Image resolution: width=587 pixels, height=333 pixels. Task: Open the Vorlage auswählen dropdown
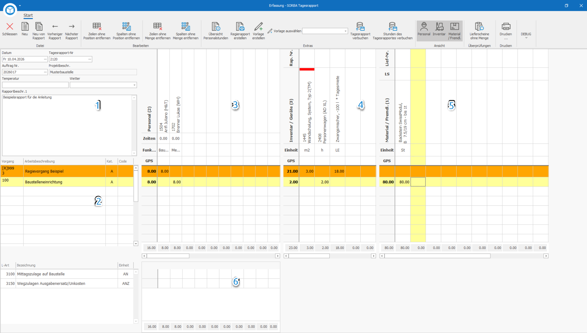click(345, 31)
